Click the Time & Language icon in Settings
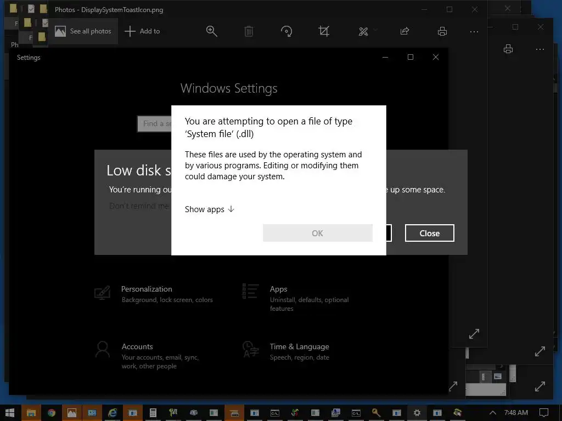This screenshot has width=562, height=421. tap(250, 349)
